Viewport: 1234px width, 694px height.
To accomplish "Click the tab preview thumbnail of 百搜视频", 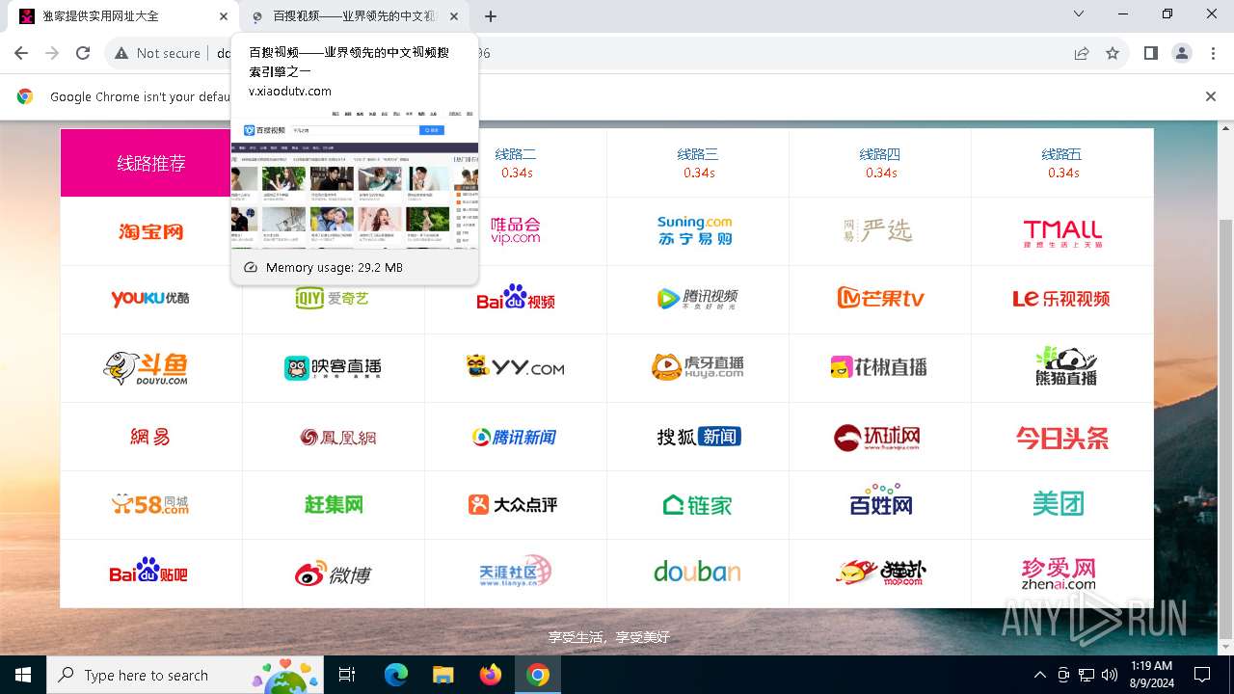I will [x=355, y=180].
